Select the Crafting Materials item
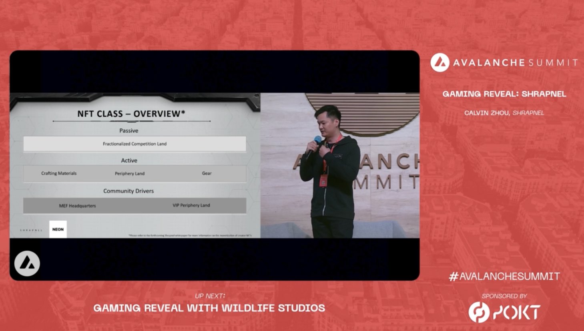This screenshot has height=331, width=584. tap(59, 173)
